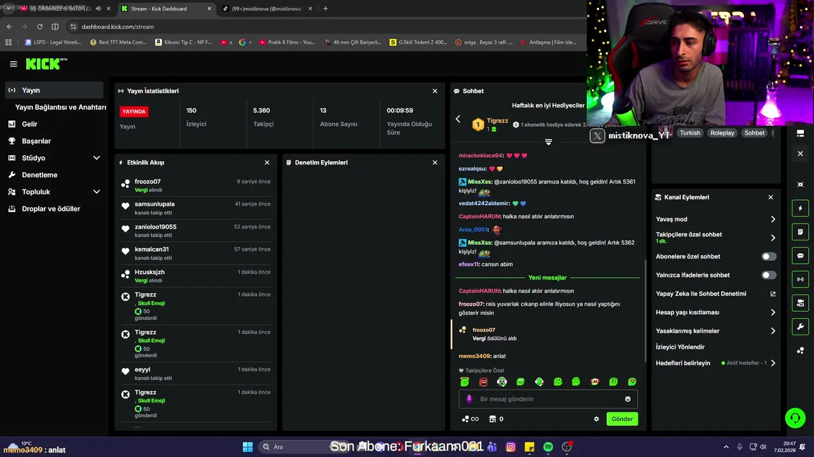Toggle wrench icon in right toolbar
The image size is (814, 457).
(800, 327)
